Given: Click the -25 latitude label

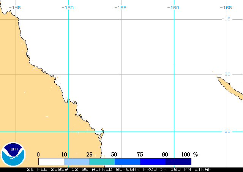Looking at the screenshot, I should pyautogui.click(x=226, y=131).
